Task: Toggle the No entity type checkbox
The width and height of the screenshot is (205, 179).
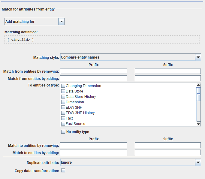Action: (x=63, y=132)
